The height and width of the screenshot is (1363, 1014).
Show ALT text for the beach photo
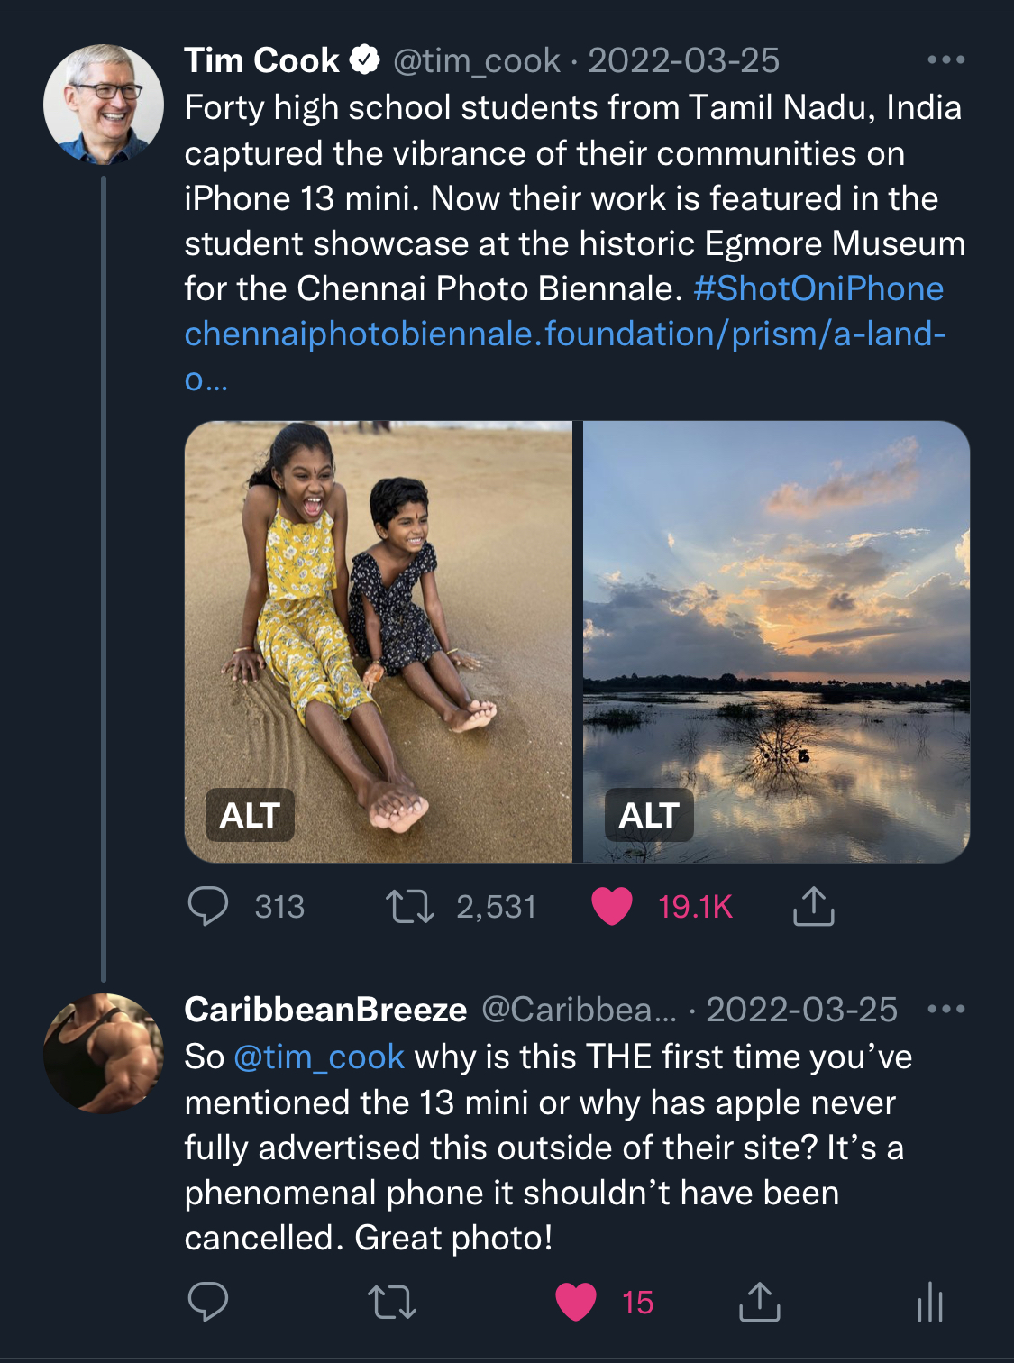[x=250, y=815]
